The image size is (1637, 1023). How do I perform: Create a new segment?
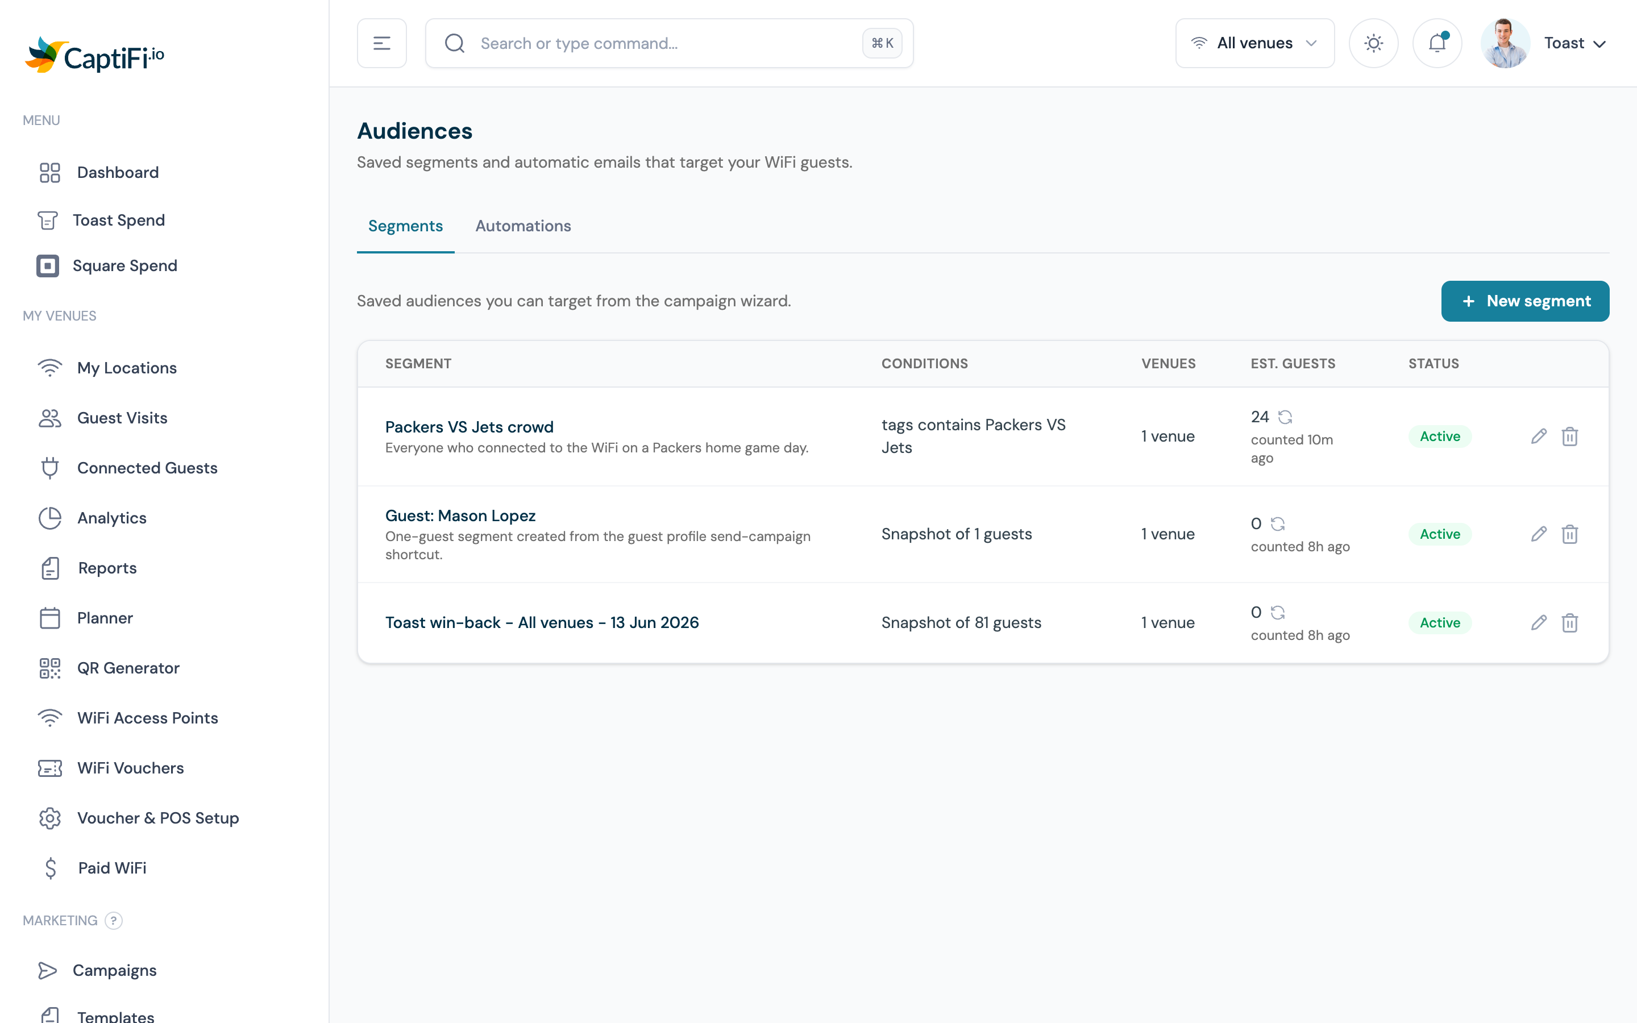coord(1524,301)
